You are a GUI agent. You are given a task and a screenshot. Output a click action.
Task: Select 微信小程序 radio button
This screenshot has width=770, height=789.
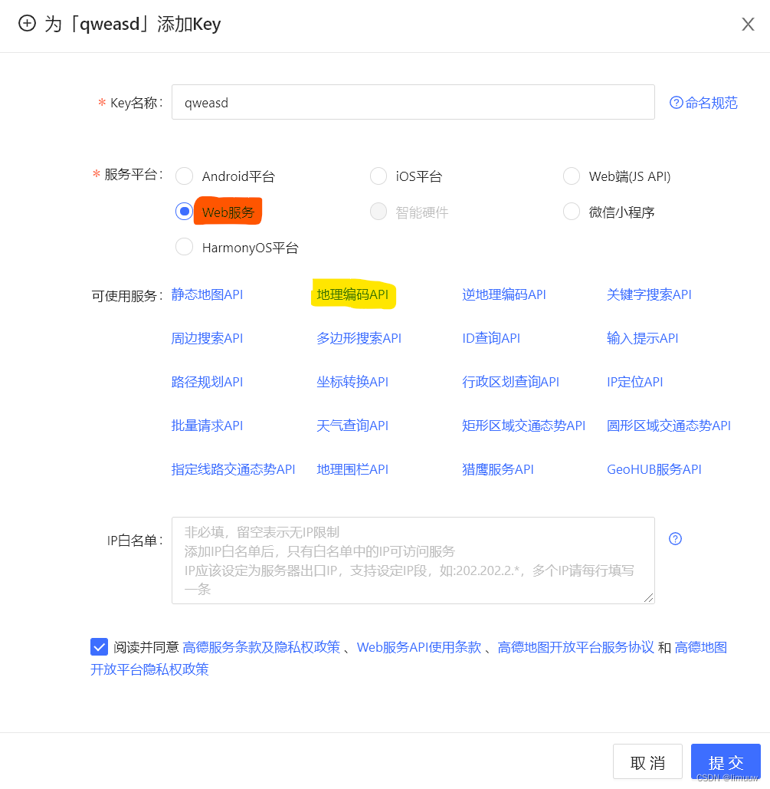[x=572, y=212]
